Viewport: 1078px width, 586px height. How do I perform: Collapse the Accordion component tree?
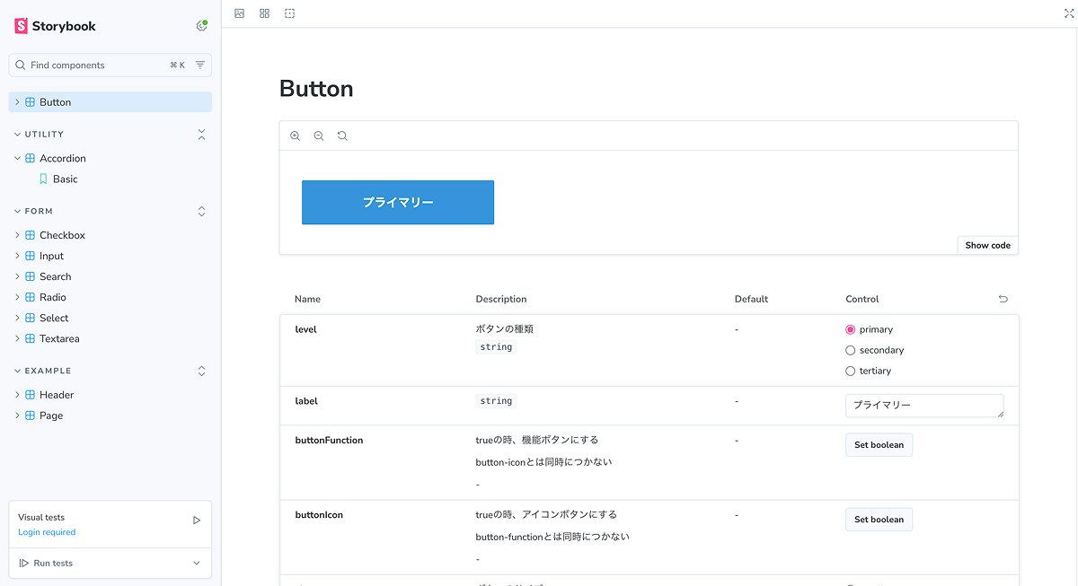[17, 159]
